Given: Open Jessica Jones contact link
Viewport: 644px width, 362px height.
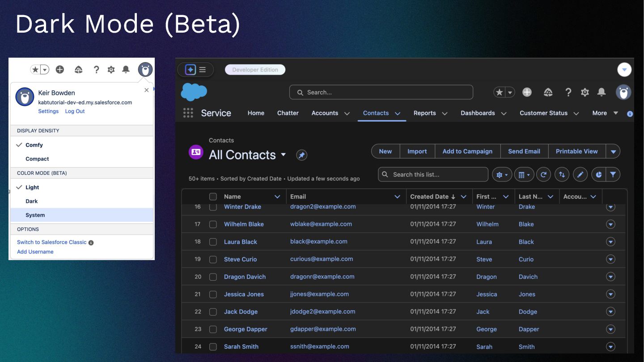Looking at the screenshot, I should [244, 294].
